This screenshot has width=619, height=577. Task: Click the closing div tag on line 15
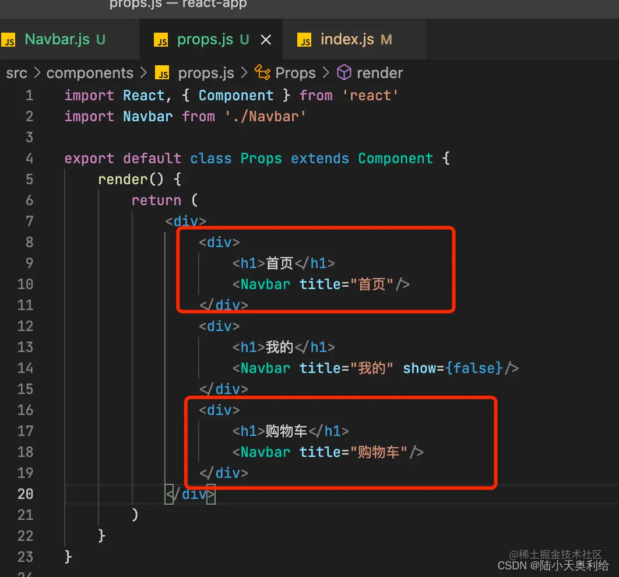[x=223, y=389]
